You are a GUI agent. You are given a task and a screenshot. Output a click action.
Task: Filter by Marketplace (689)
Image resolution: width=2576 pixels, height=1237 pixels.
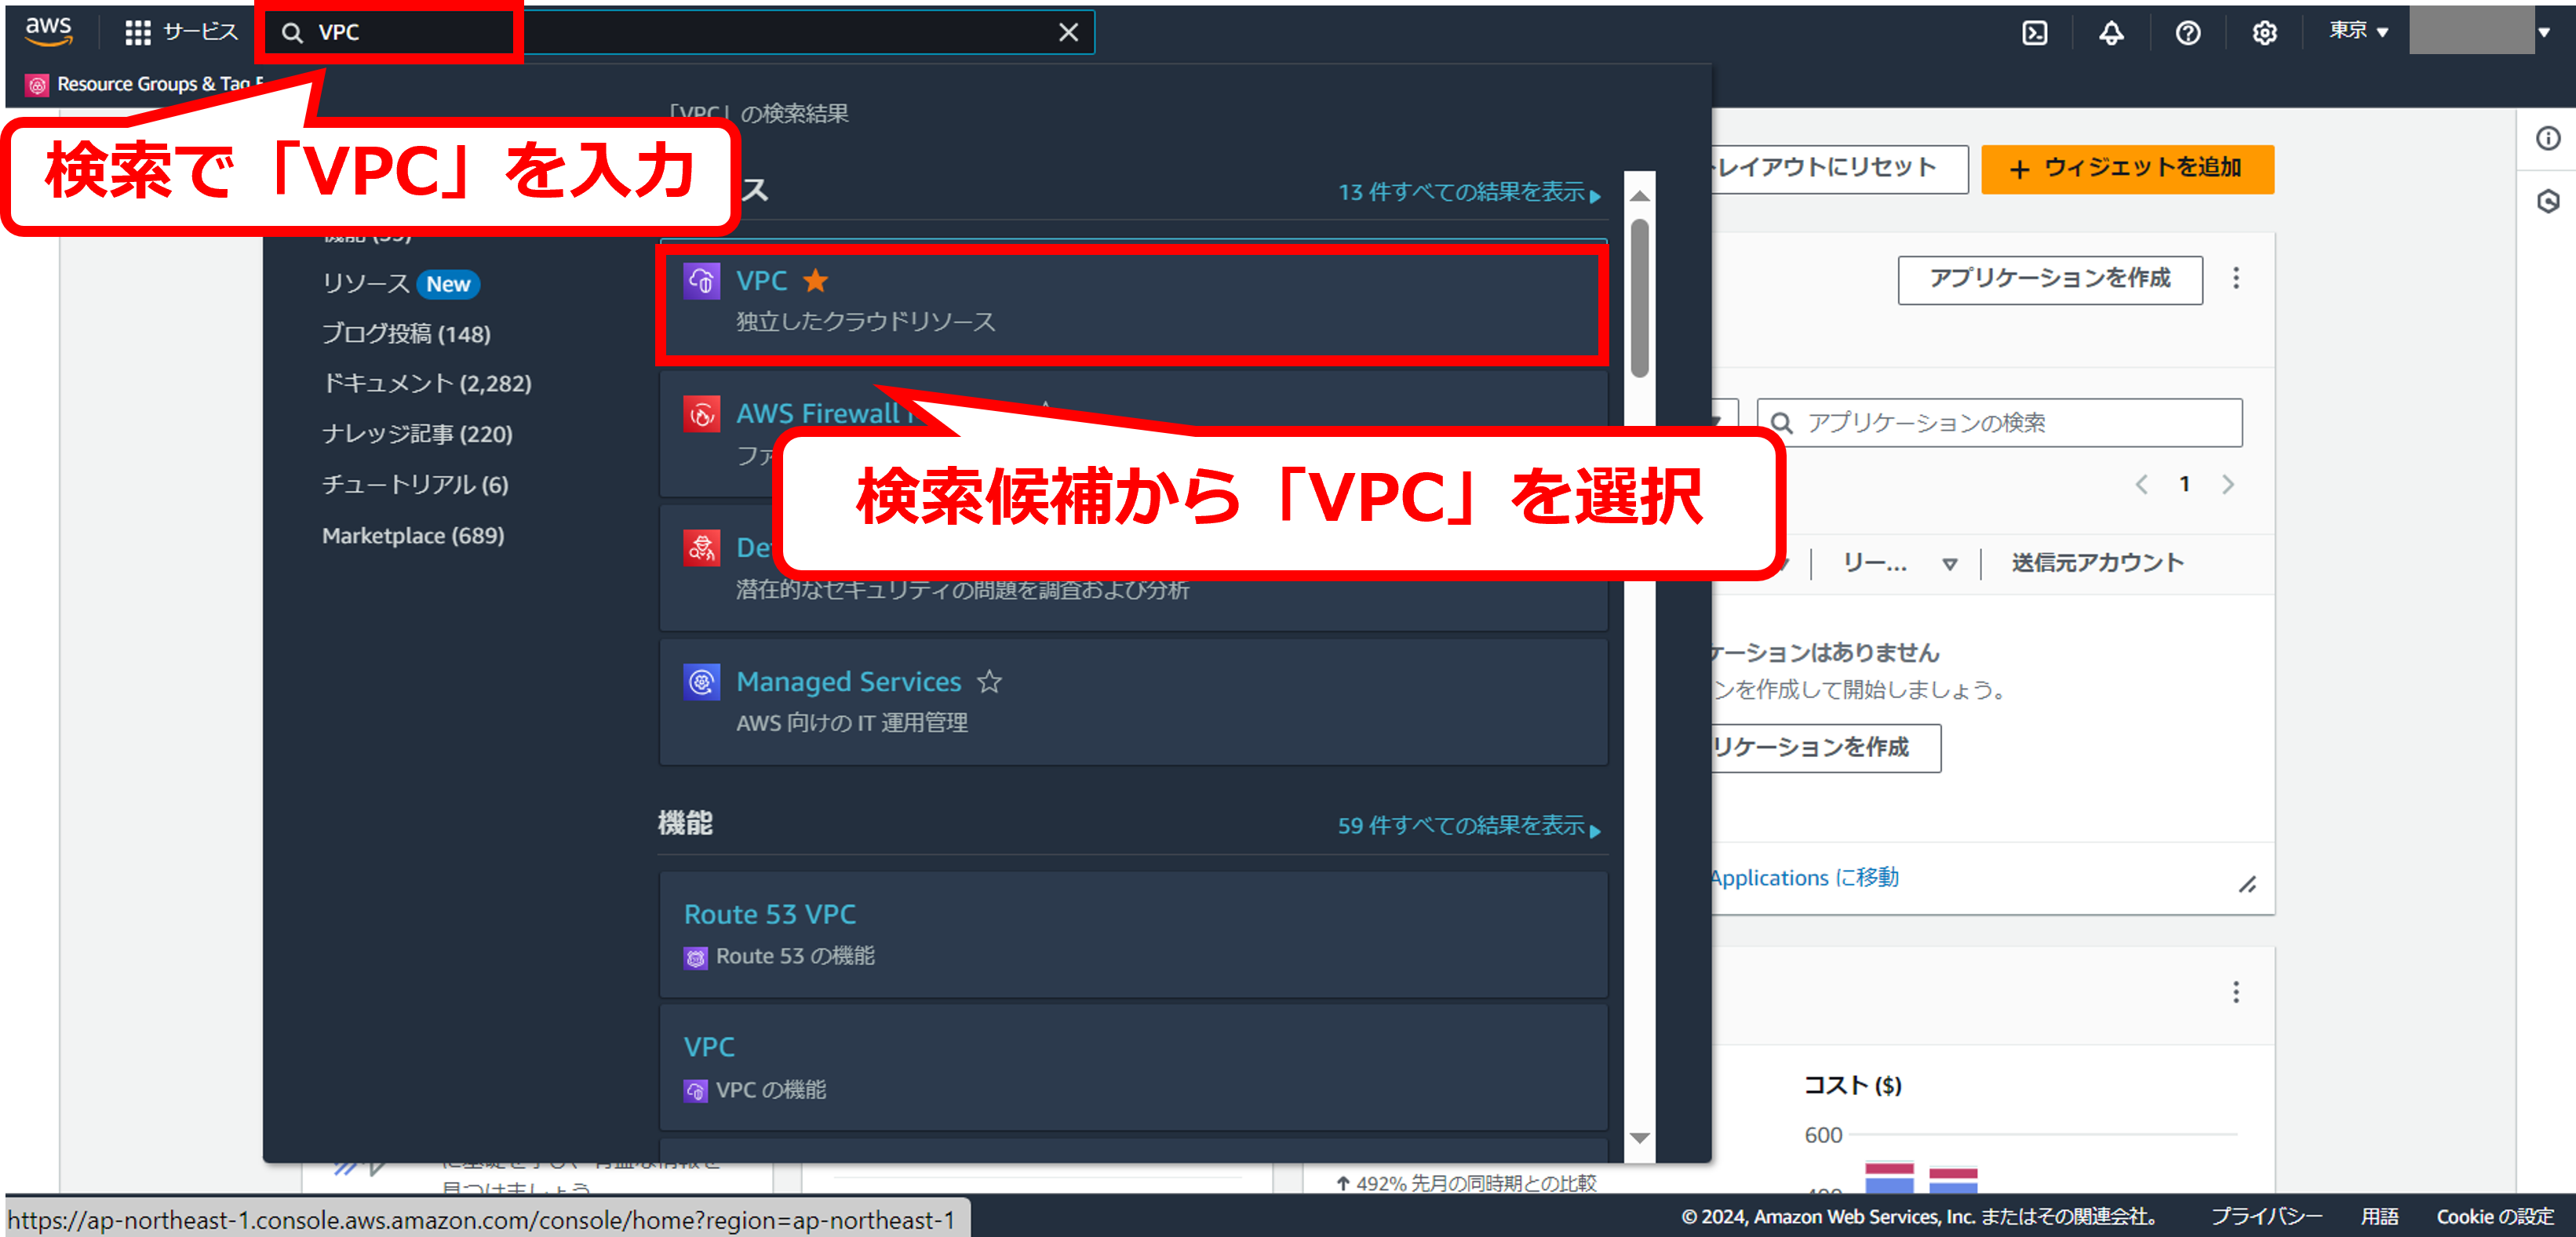(413, 536)
